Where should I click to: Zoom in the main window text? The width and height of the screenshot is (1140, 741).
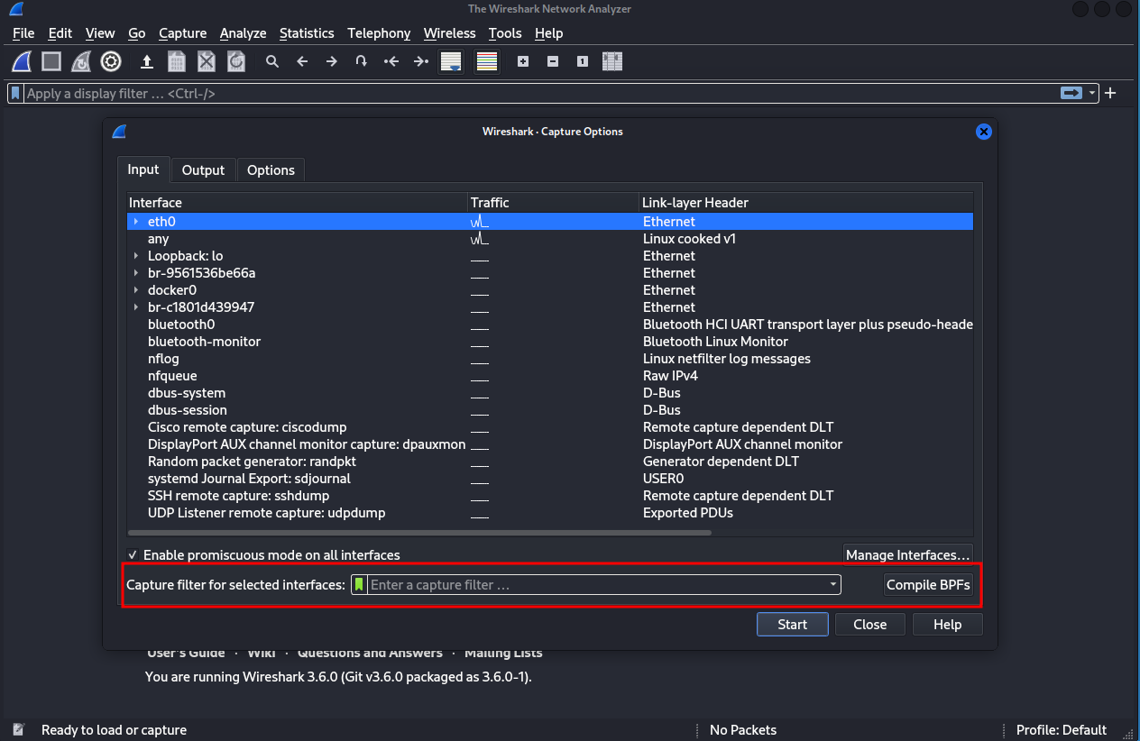click(x=523, y=61)
